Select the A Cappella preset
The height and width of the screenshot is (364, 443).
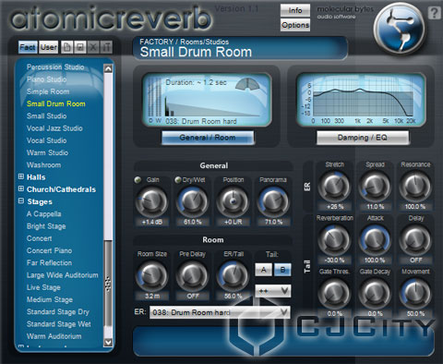[43, 213]
